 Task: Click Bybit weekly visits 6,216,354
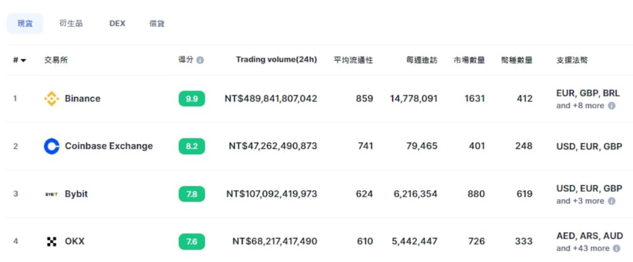[x=416, y=194]
